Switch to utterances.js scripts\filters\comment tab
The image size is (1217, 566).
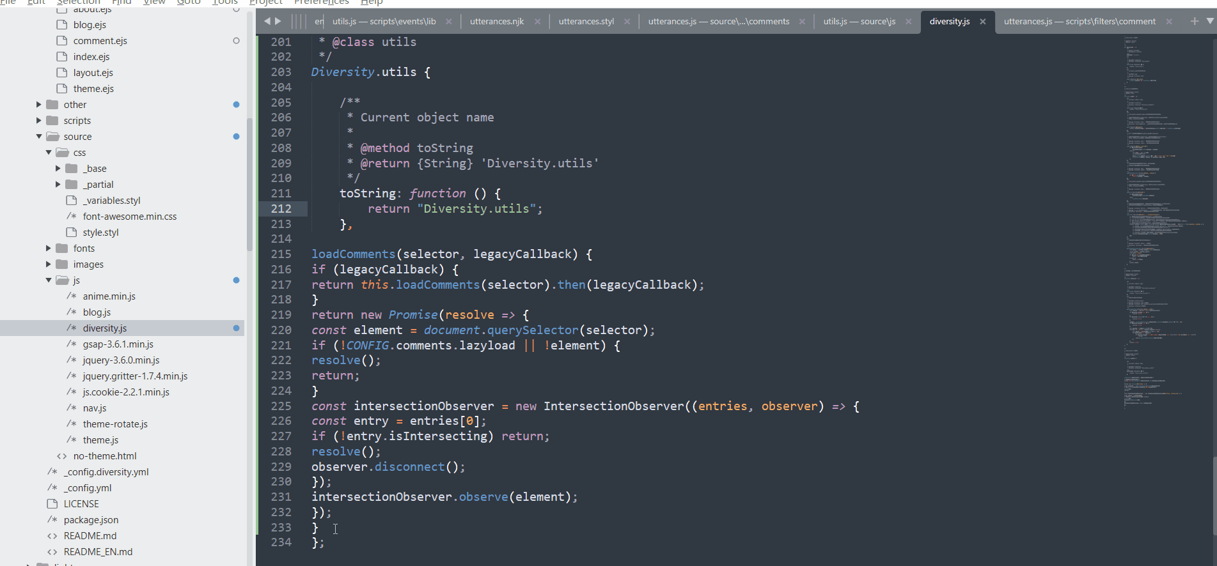(x=1080, y=22)
